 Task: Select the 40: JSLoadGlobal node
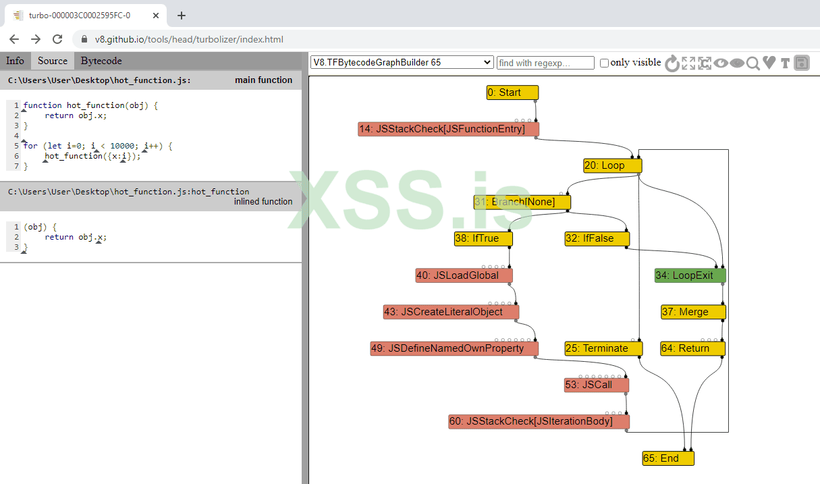click(464, 275)
